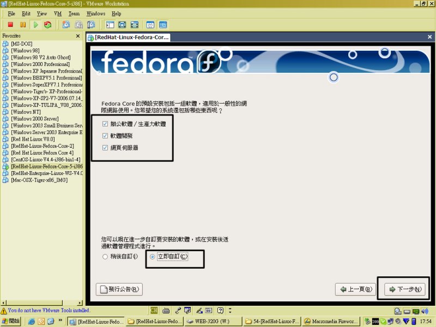This screenshot has height=327, width=436.
Task: Open the View menu
Action: coord(42,14)
